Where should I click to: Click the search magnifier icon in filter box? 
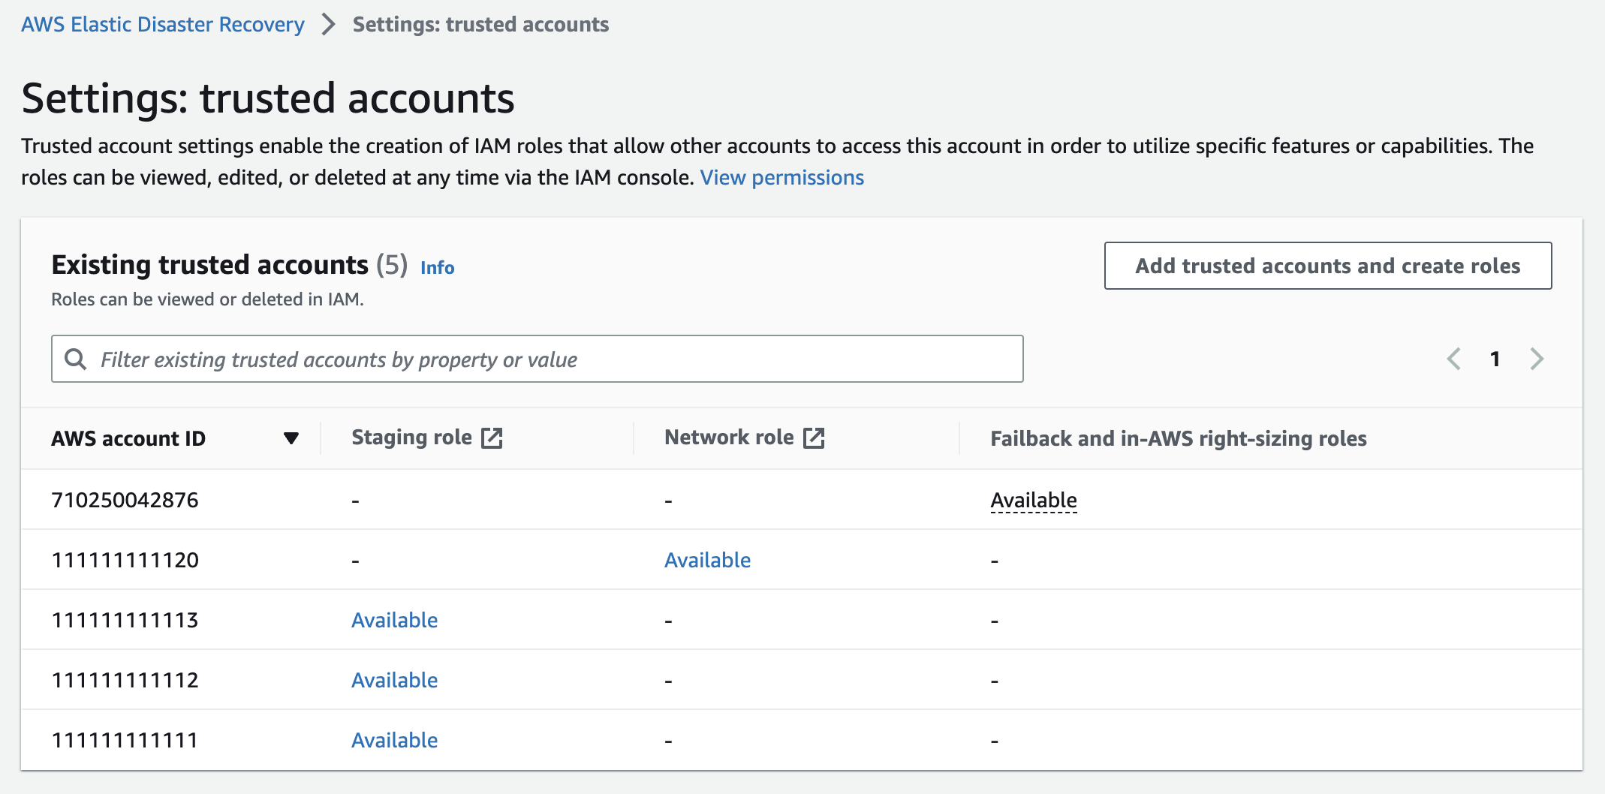coord(75,359)
